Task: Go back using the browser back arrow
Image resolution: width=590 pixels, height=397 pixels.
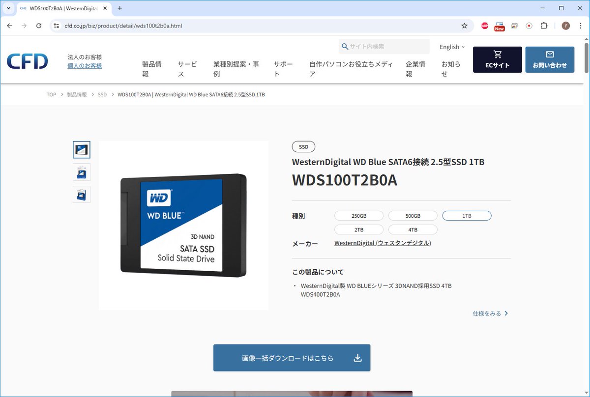Action: point(9,26)
